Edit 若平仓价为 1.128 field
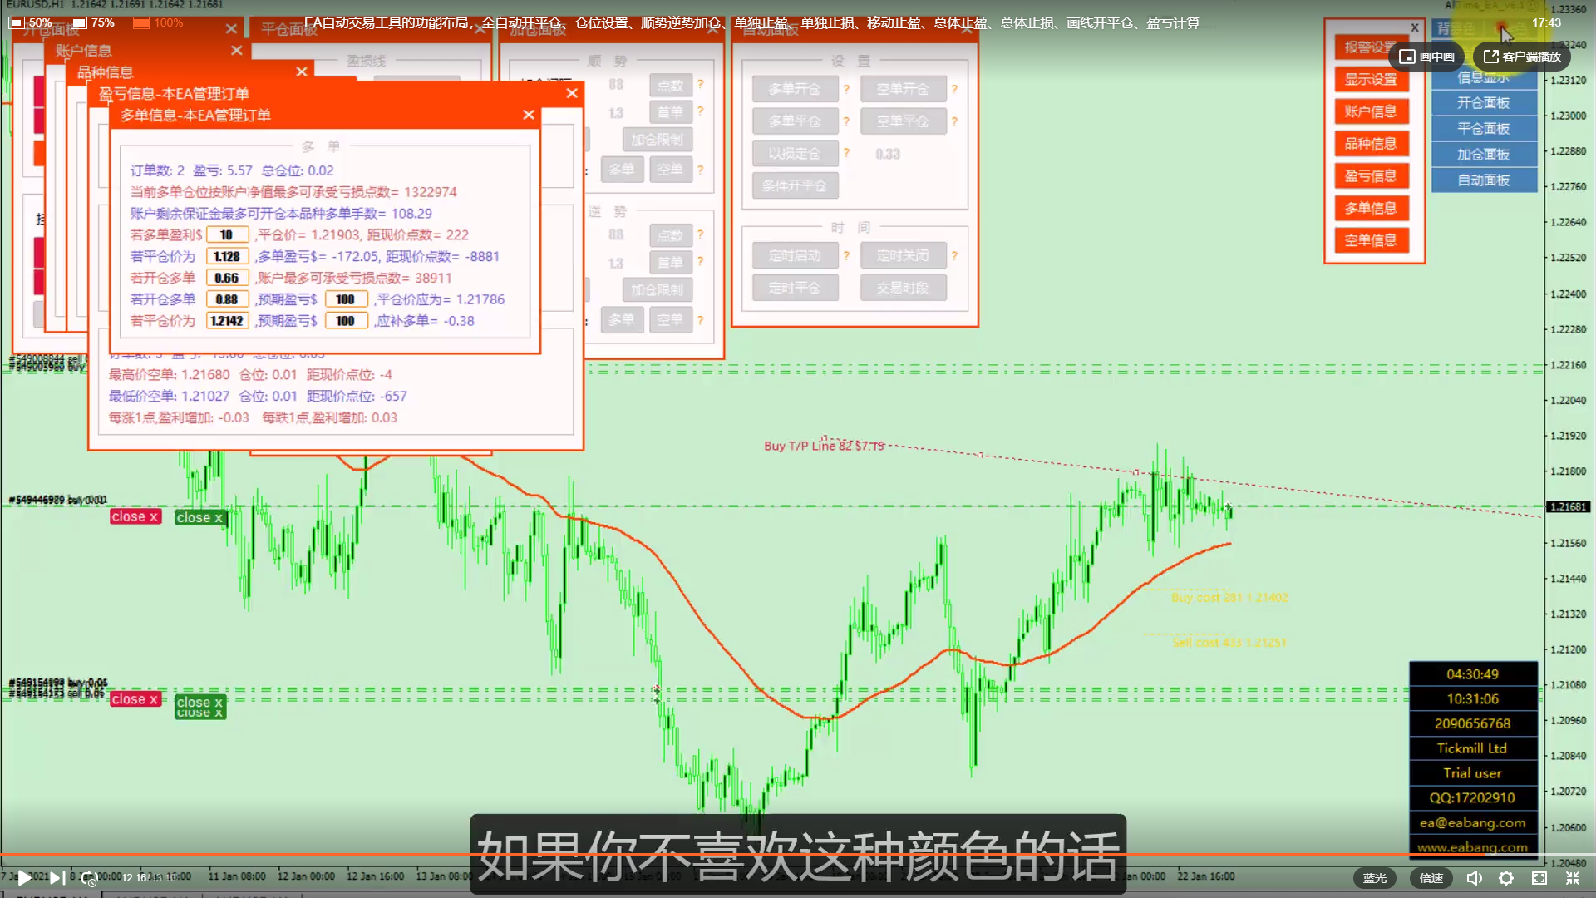 pos(227,257)
